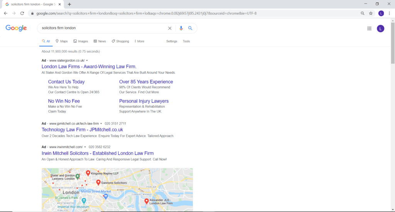
Task: Click the Kingsley Napley LLP map pin
Action: (88, 173)
